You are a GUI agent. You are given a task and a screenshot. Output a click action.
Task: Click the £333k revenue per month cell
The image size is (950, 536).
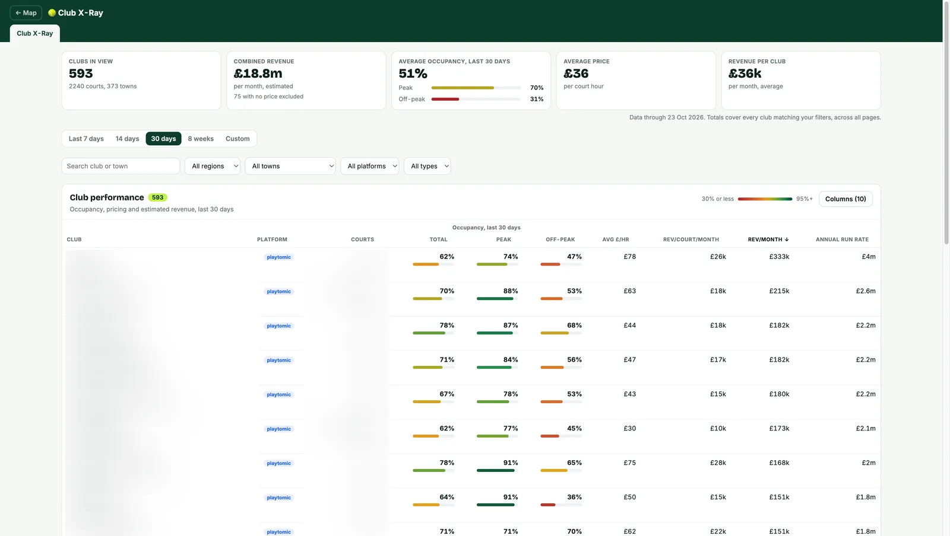click(x=779, y=257)
